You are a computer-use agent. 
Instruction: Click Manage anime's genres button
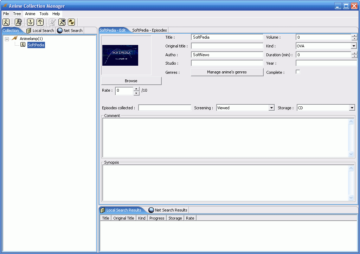(227, 72)
